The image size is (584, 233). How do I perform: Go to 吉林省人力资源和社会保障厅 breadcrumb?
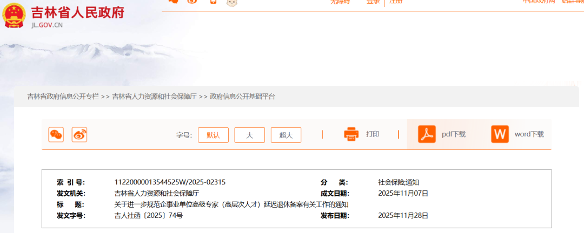pyautogui.click(x=155, y=97)
